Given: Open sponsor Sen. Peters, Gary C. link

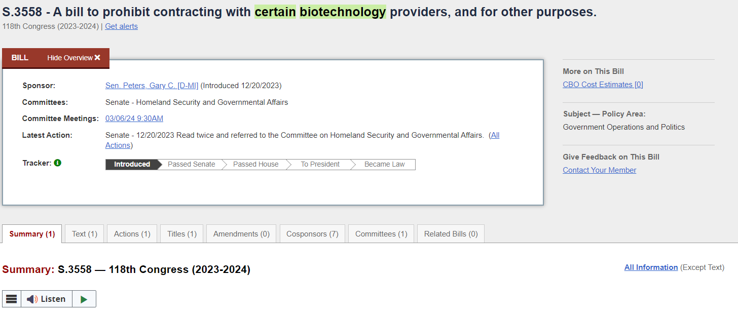Looking at the screenshot, I should 152,86.
